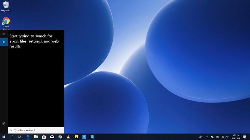Select the Google Chrome desktop shortcut
This screenshot has width=250, height=140.
6,23
